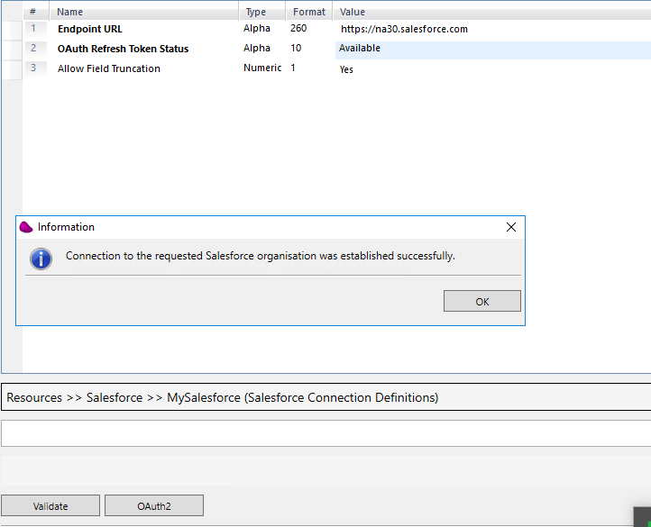Click the OAuth2 button

point(154,506)
